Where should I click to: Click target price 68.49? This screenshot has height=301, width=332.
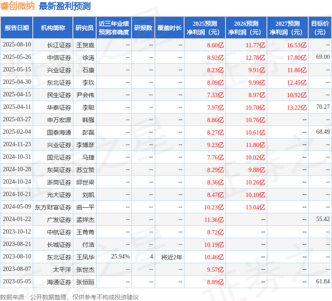pyautogui.click(x=323, y=132)
